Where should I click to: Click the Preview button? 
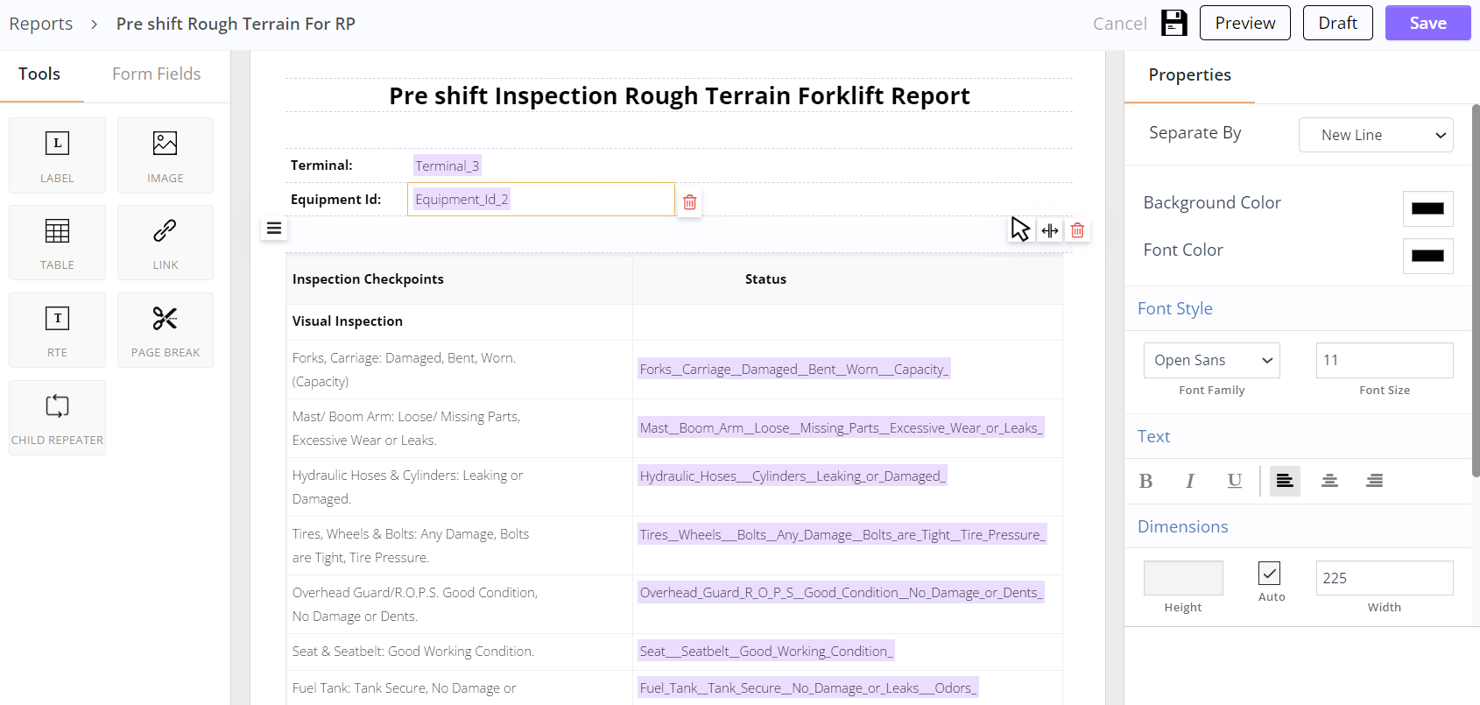(x=1244, y=24)
